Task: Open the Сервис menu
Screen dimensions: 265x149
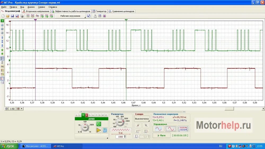Action: tap(41, 7)
